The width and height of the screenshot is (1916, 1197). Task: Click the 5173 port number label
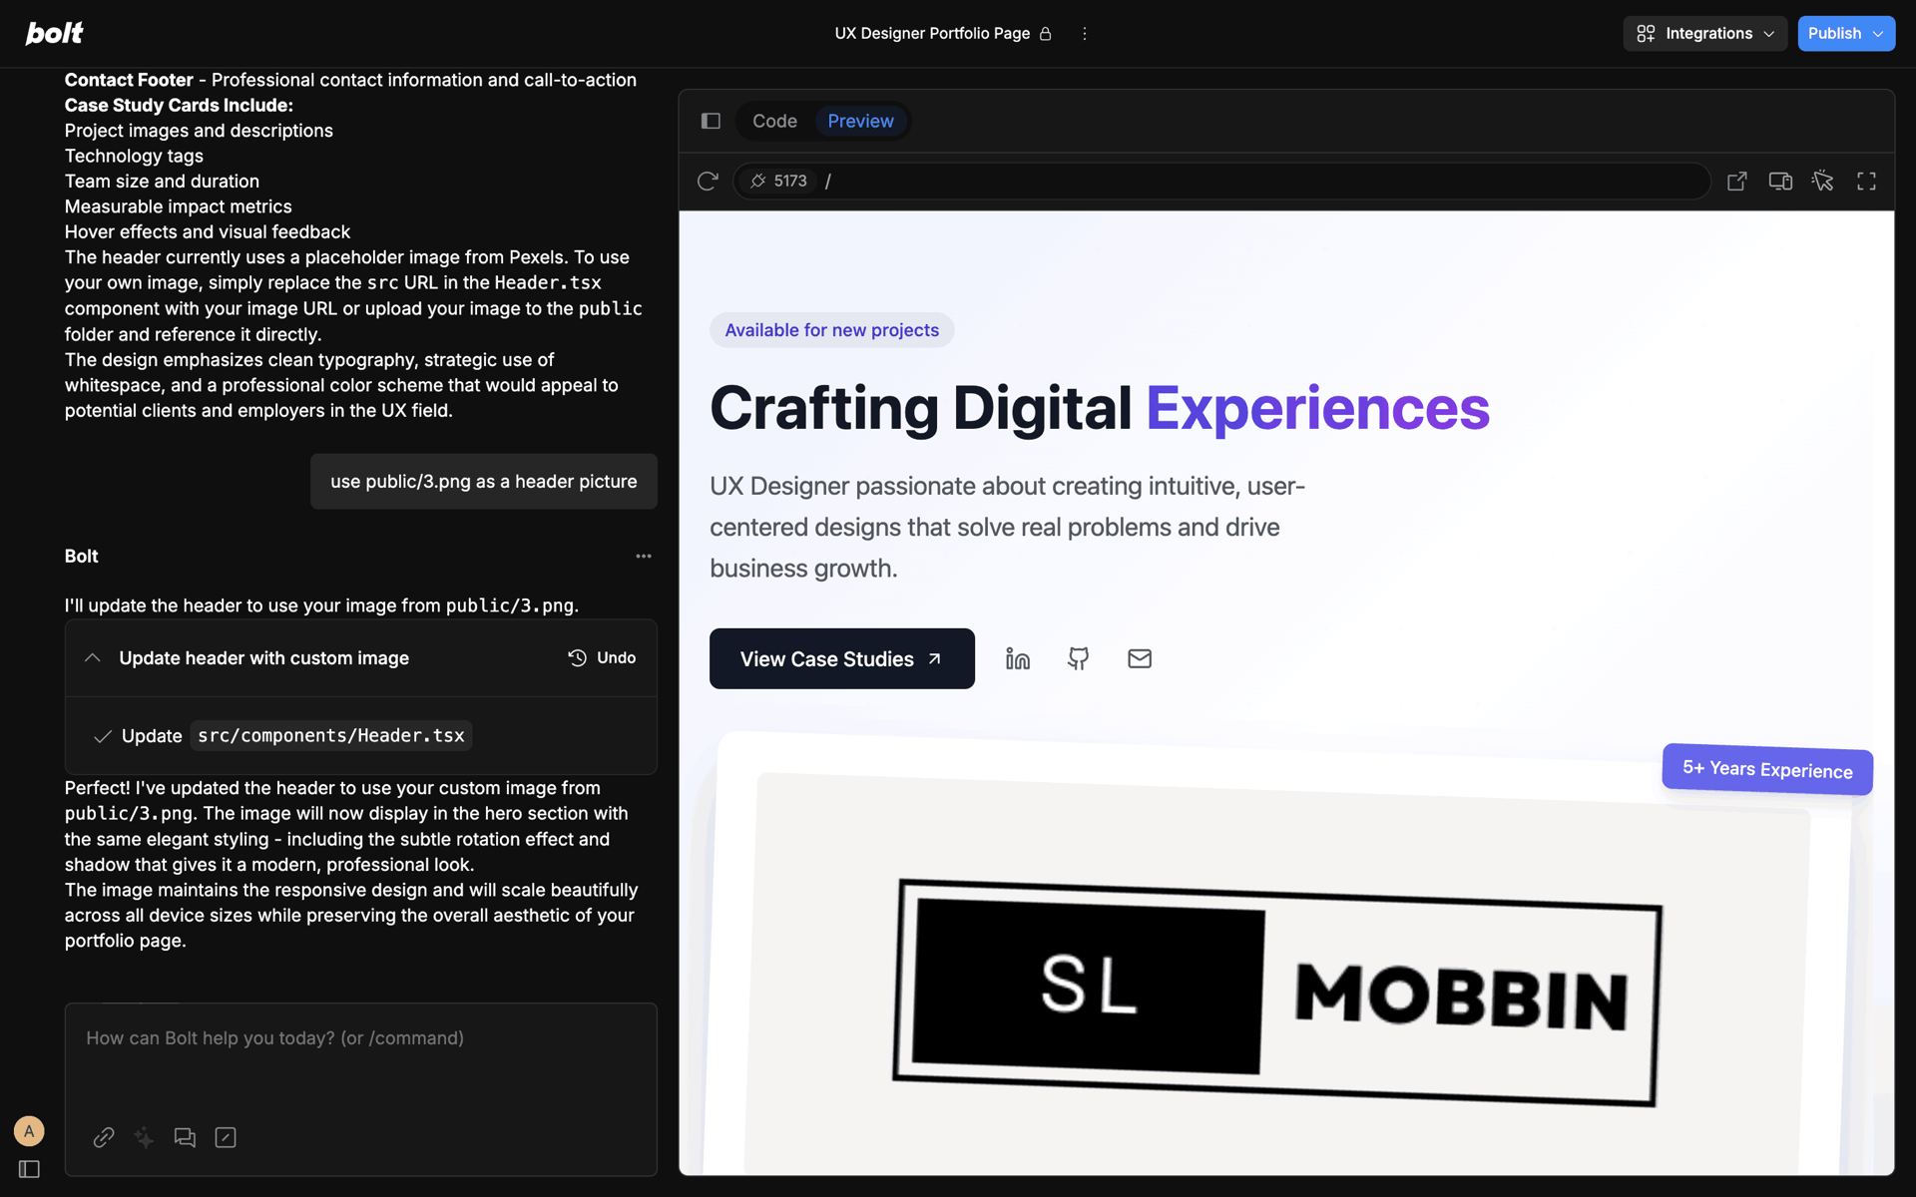click(x=790, y=181)
